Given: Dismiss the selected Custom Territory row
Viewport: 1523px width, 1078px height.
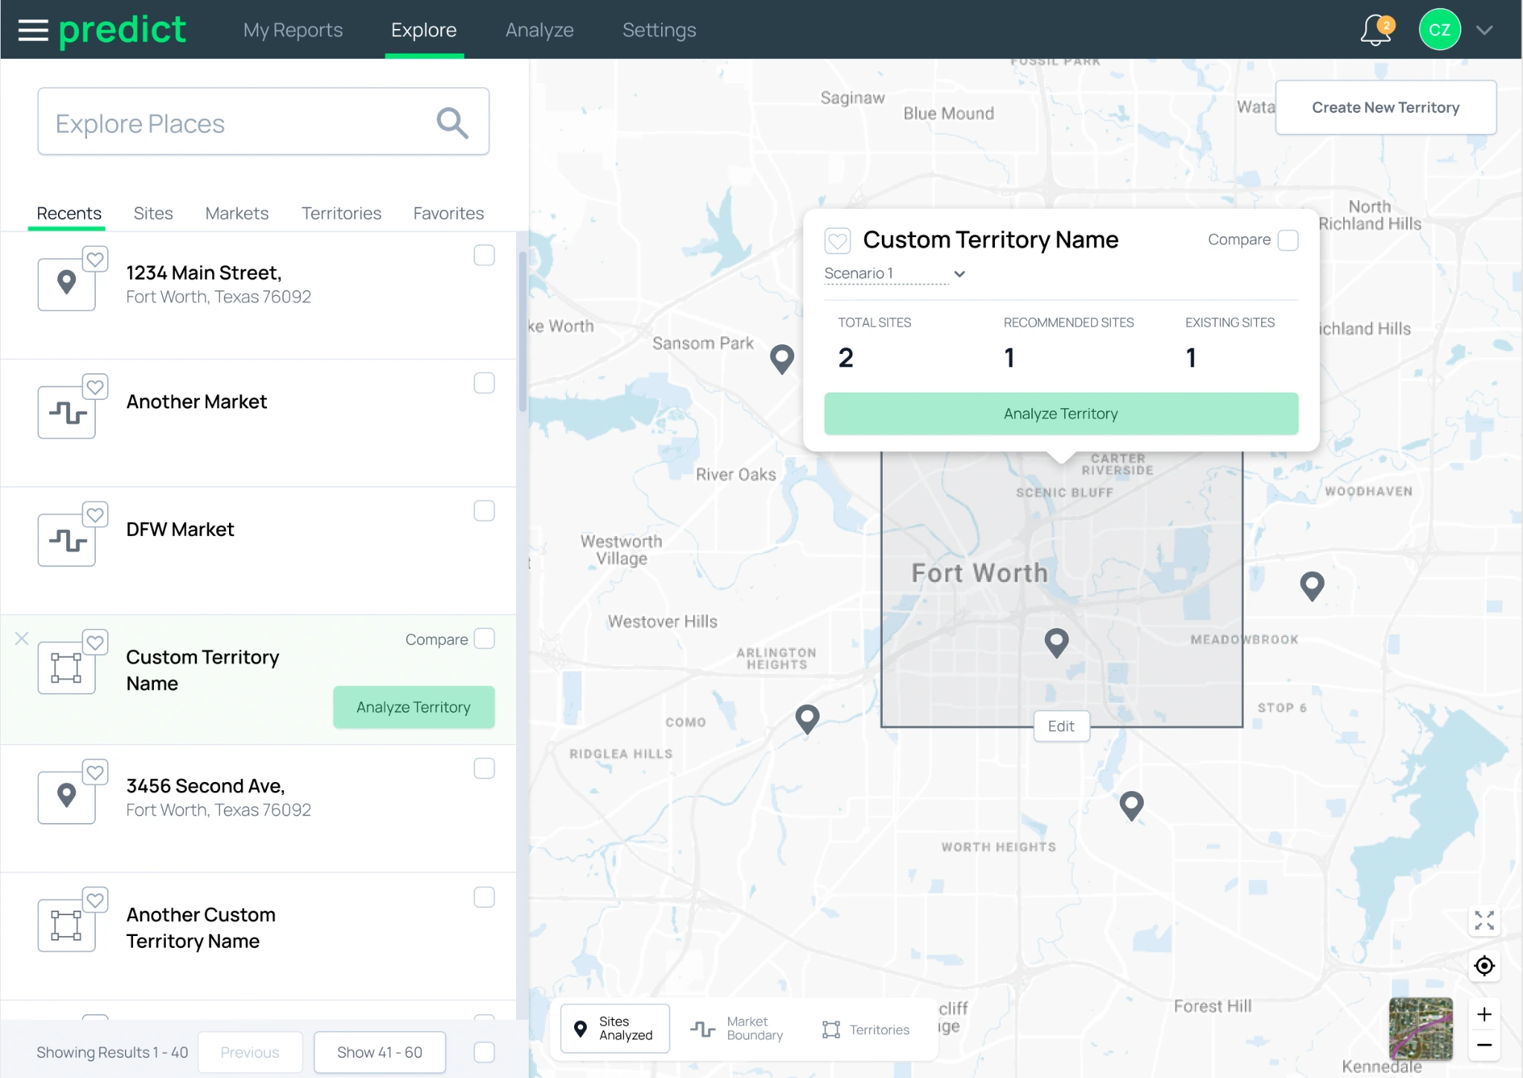Looking at the screenshot, I should (x=22, y=638).
